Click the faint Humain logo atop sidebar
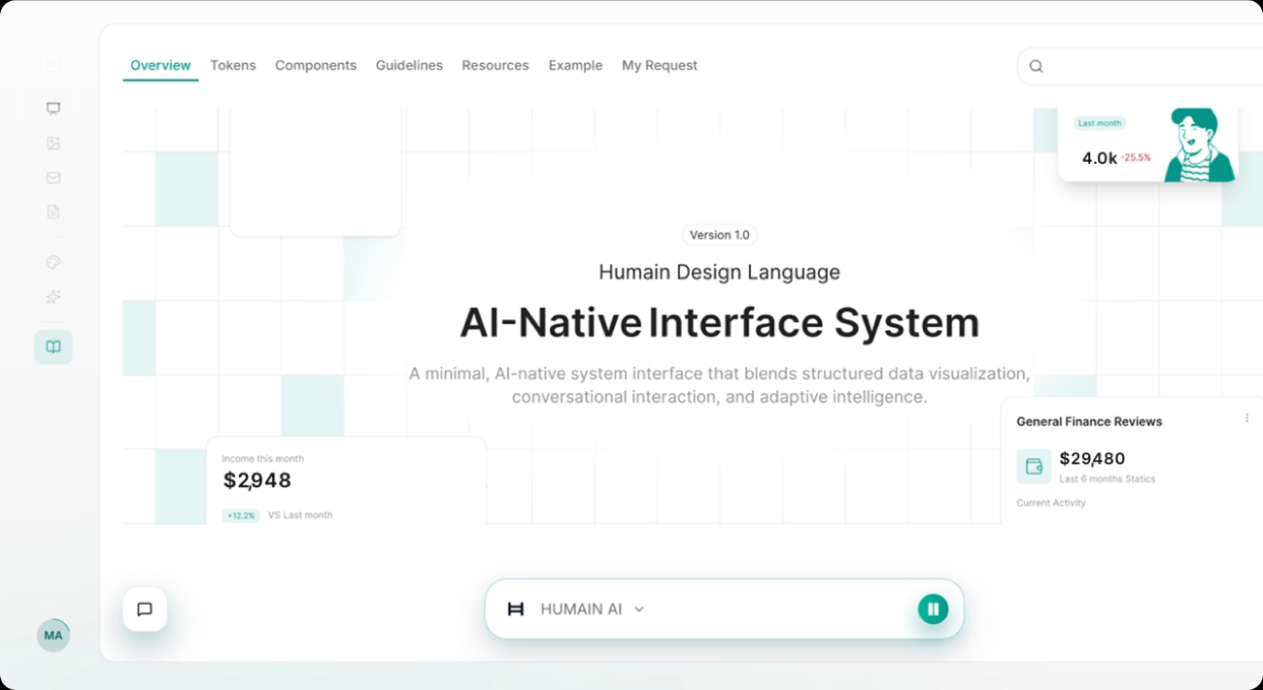Viewport: 1263px width, 690px height. coord(53,63)
